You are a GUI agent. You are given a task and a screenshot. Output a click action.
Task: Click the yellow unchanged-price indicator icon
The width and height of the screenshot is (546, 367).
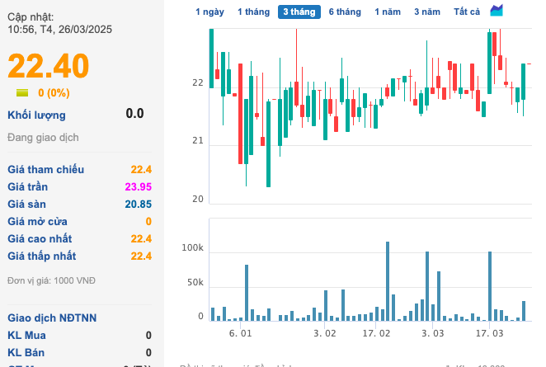[x=22, y=93]
